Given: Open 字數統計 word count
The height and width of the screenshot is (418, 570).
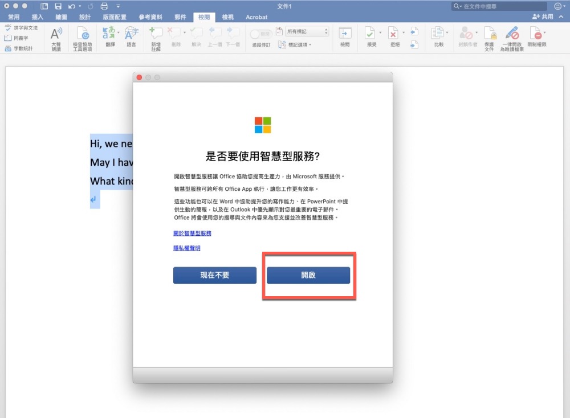Looking at the screenshot, I should 19,48.
